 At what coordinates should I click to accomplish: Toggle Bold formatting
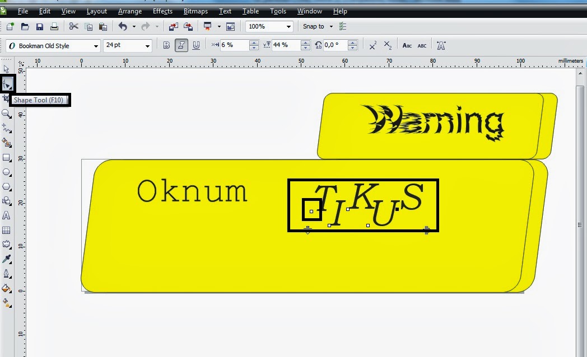click(x=166, y=46)
